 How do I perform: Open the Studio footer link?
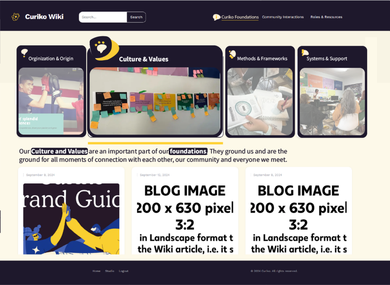(x=110, y=271)
